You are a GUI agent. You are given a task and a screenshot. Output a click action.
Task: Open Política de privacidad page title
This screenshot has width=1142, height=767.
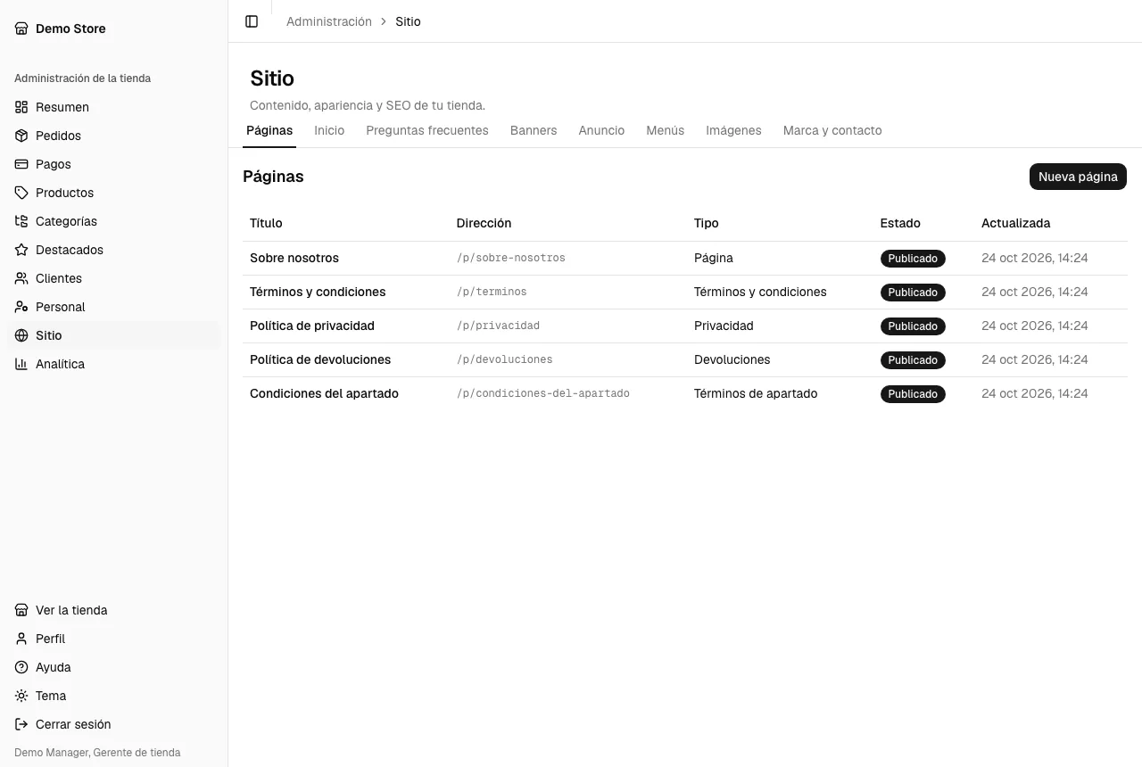tap(312, 326)
